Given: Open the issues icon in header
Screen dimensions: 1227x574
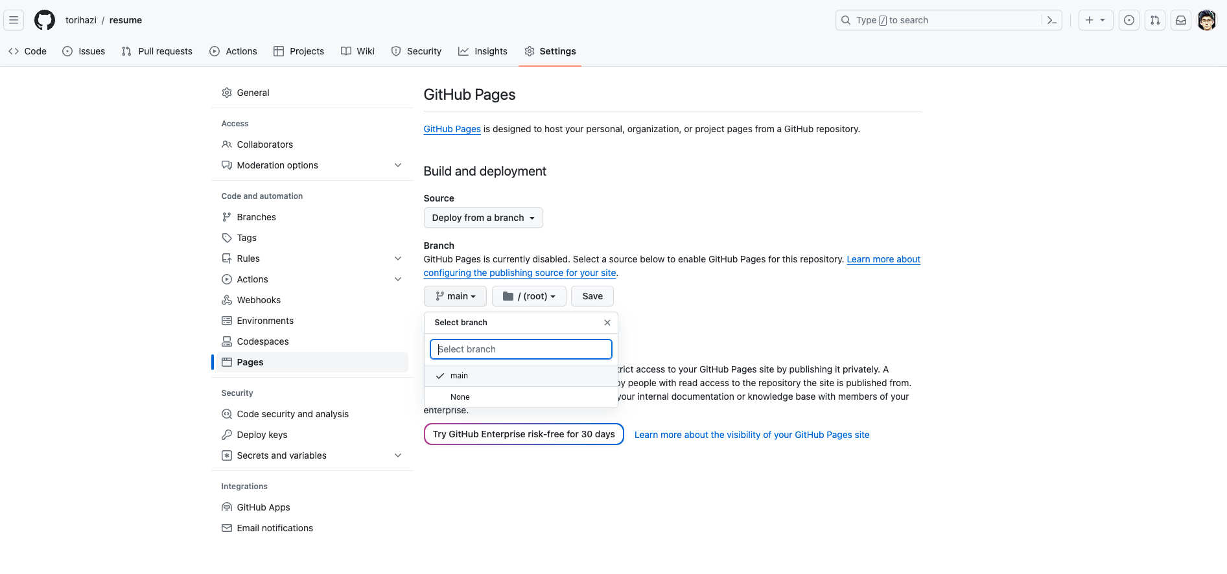Looking at the screenshot, I should click(x=1129, y=20).
